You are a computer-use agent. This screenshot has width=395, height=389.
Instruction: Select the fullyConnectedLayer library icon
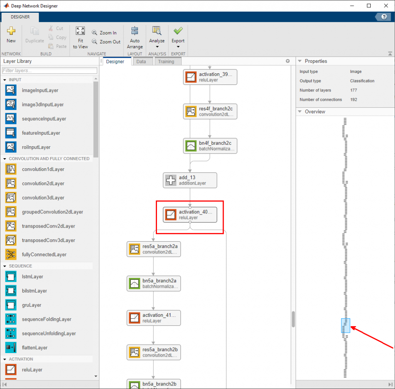point(11,255)
